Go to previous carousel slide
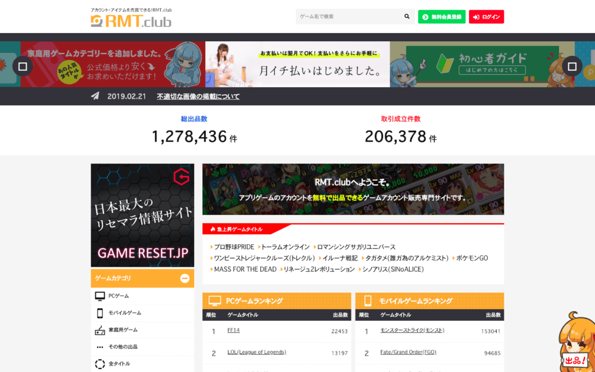The width and height of the screenshot is (595, 372). tap(23, 66)
